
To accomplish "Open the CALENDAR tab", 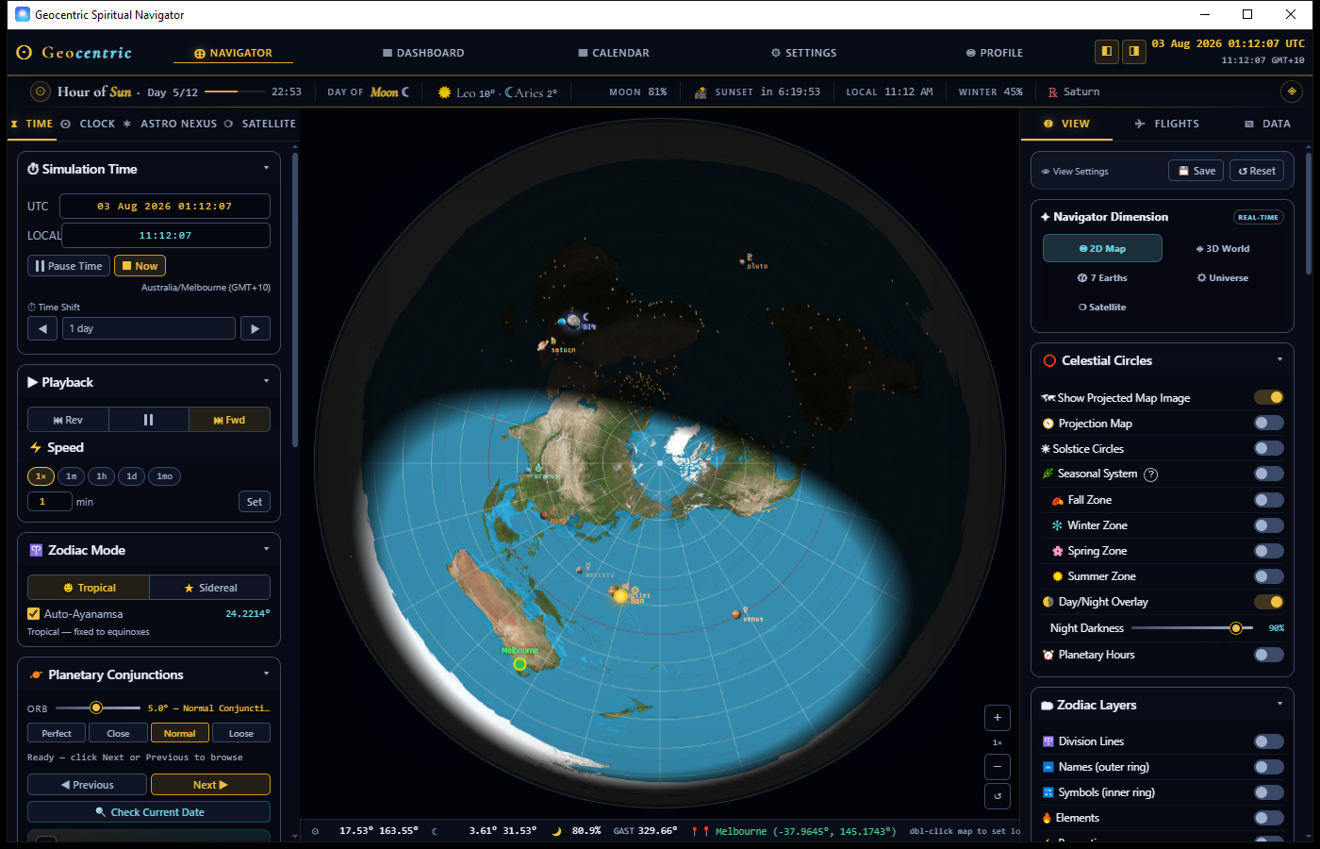I will point(614,53).
